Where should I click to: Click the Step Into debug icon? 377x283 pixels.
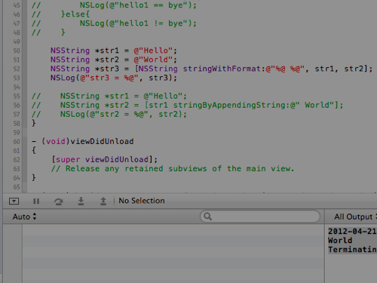[81, 201]
